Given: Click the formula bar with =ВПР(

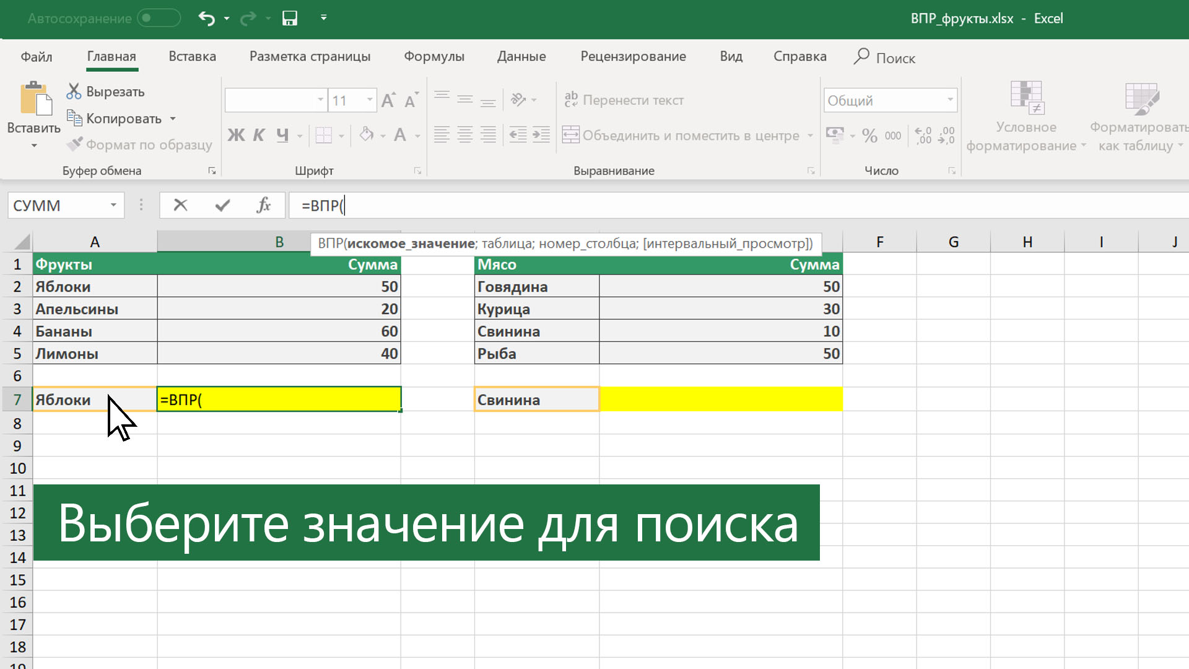Looking at the screenshot, I should (738, 205).
